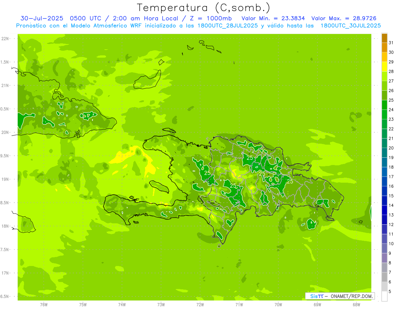The height and width of the screenshot is (309, 400).
Task: Click the '10' value on the color scale
Action: click(391, 244)
